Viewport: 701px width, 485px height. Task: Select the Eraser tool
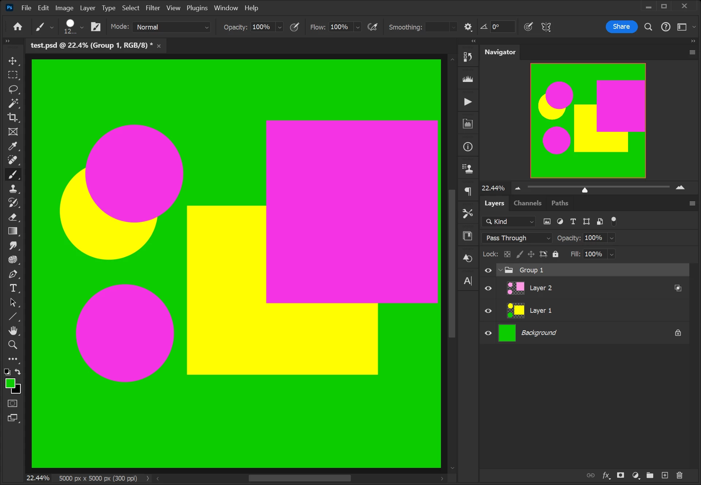pyautogui.click(x=13, y=217)
